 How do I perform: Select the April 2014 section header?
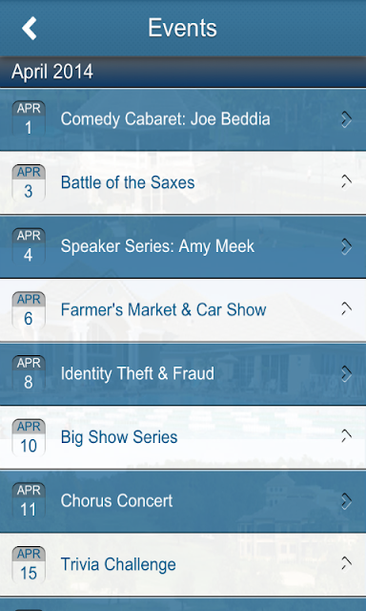pyautogui.click(x=183, y=72)
